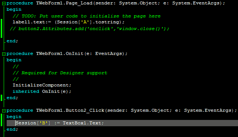Click the 'begin' keyword under OnInit

click(14, 60)
